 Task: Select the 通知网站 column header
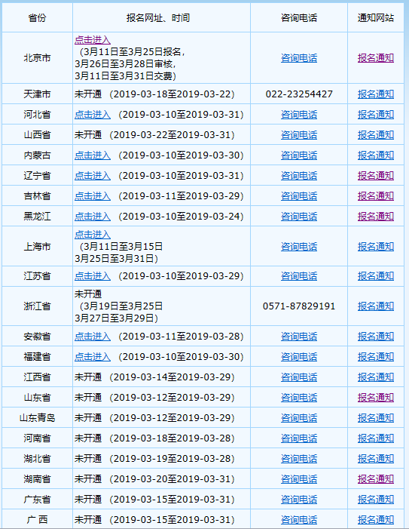[x=376, y=18]
